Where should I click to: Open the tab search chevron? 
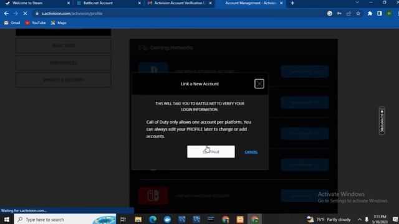(x=357, y=2)
